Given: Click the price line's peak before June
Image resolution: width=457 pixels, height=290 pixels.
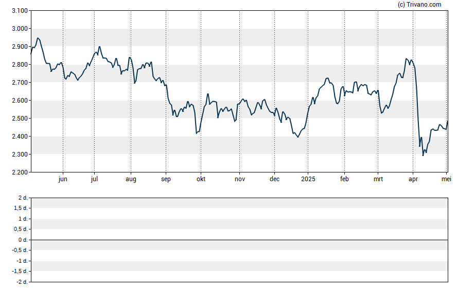Looking at the screenshot, I should (38, 38).
